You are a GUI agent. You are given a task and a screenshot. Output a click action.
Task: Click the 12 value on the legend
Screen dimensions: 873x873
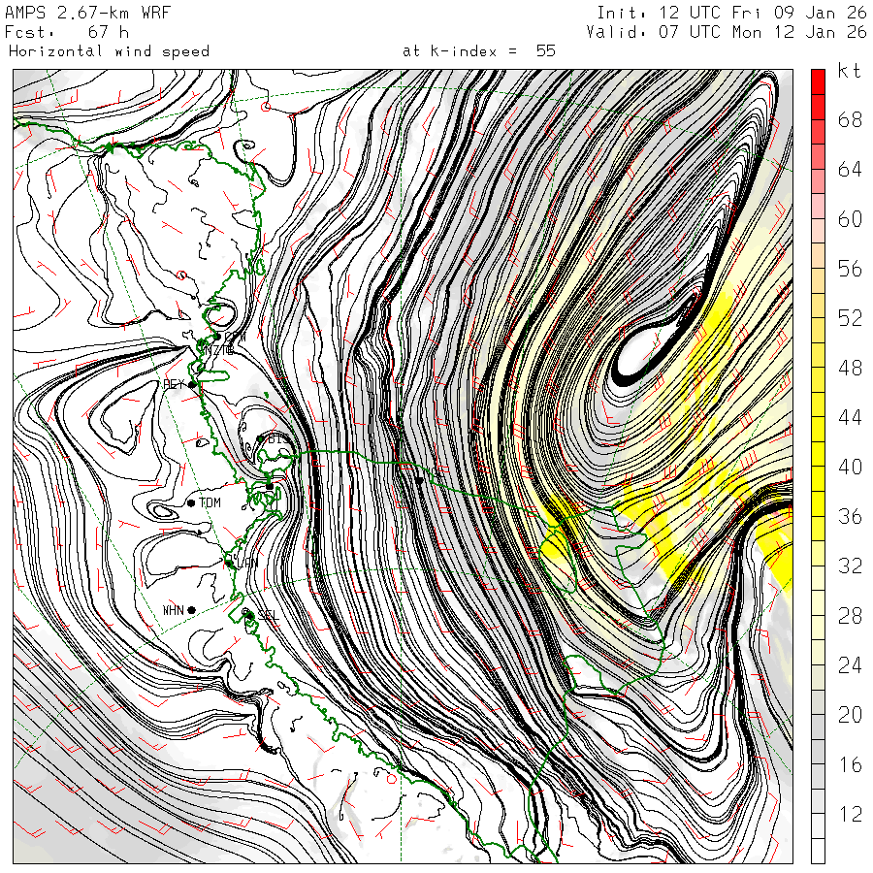click(x=850, y=815)
